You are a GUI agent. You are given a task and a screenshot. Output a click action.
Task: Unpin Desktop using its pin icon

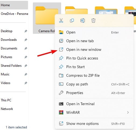pos(26,31)
